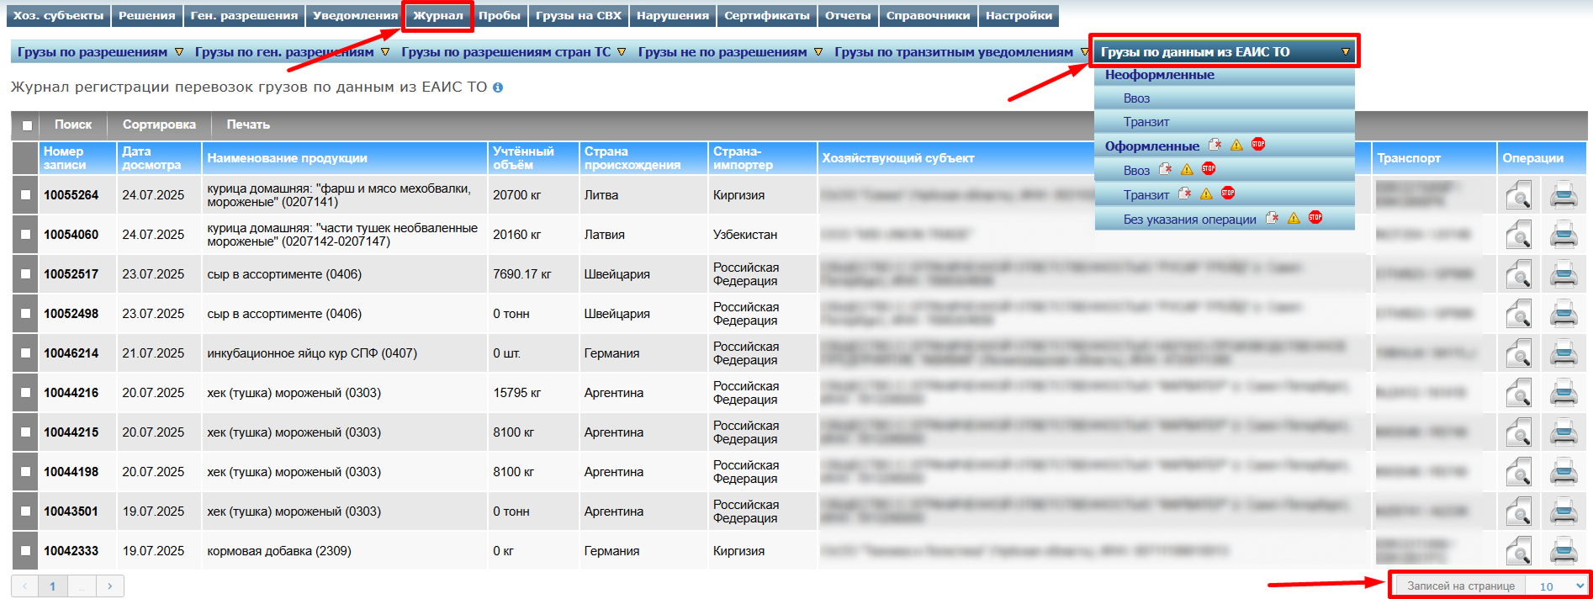Click STOP icon next to Оформленные
Screen dimensions: 1593x599
tap(1257, 145)
